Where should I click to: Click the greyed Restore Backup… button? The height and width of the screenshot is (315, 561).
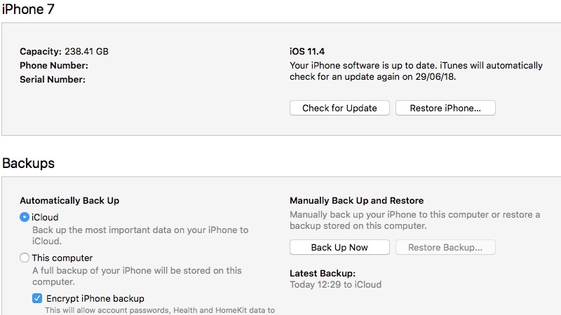pos(445,247)
